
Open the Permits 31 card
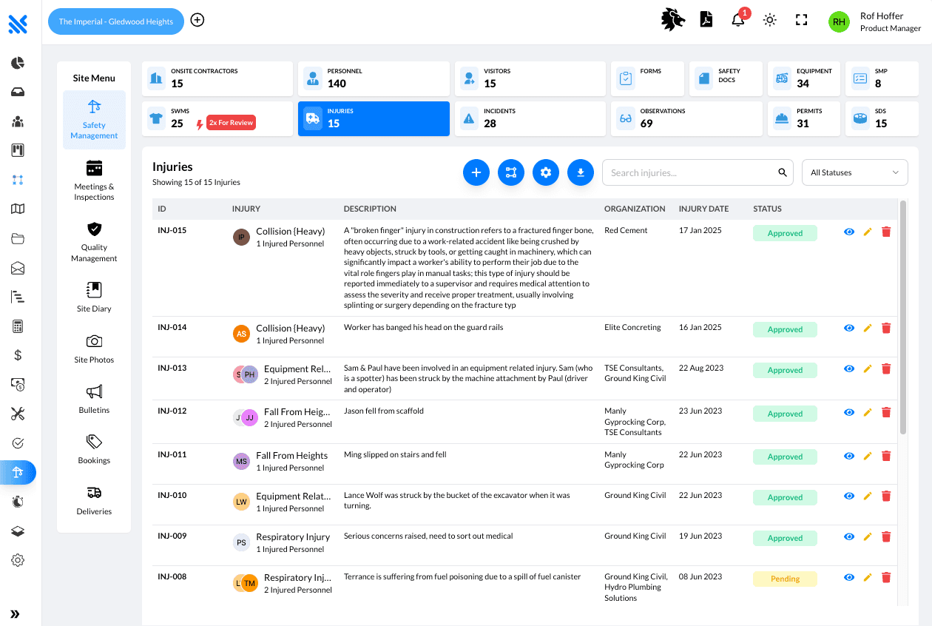point(804,118)
